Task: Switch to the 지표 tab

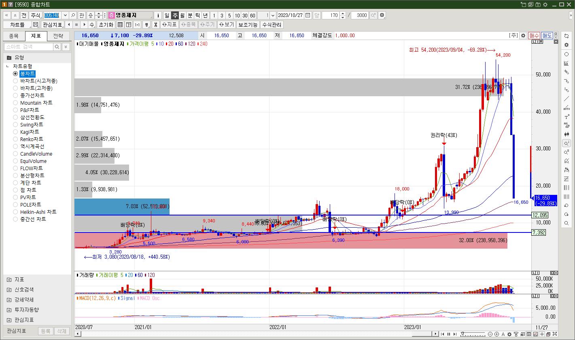Action: [x=36, y=36]
